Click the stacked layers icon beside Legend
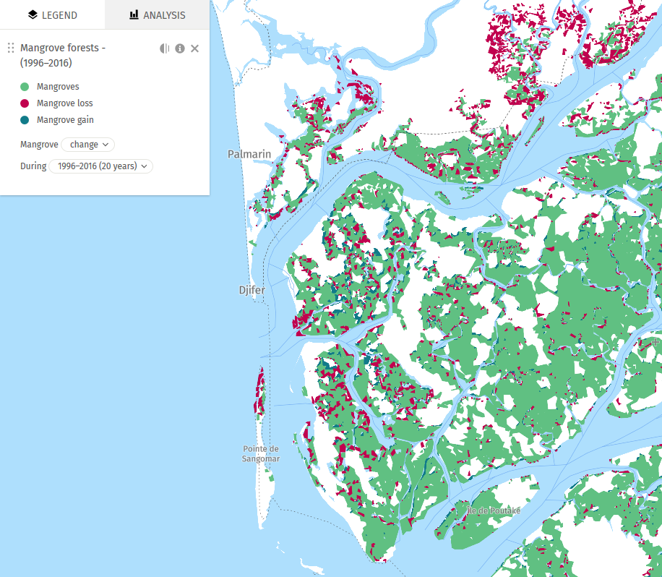The image size is (662, 577). [x=33, y=14]
